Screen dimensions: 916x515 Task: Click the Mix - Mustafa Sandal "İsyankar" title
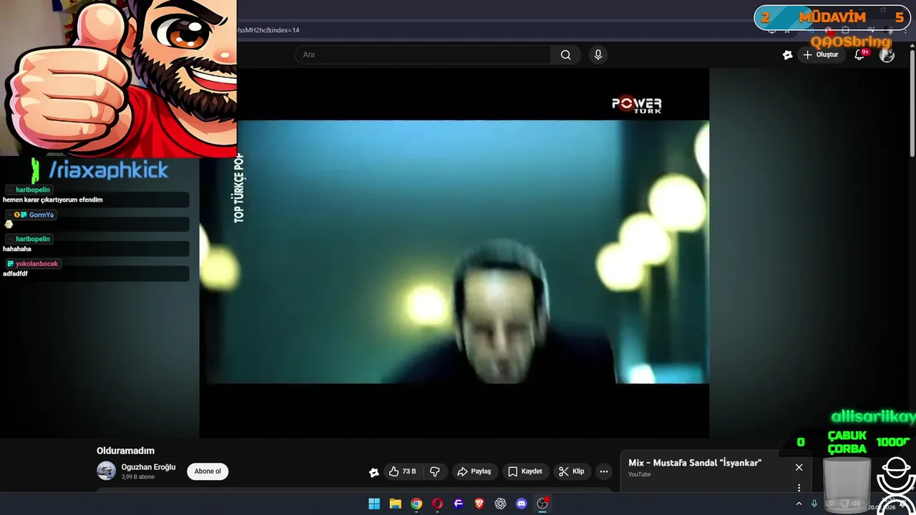[x=695, y=463]
